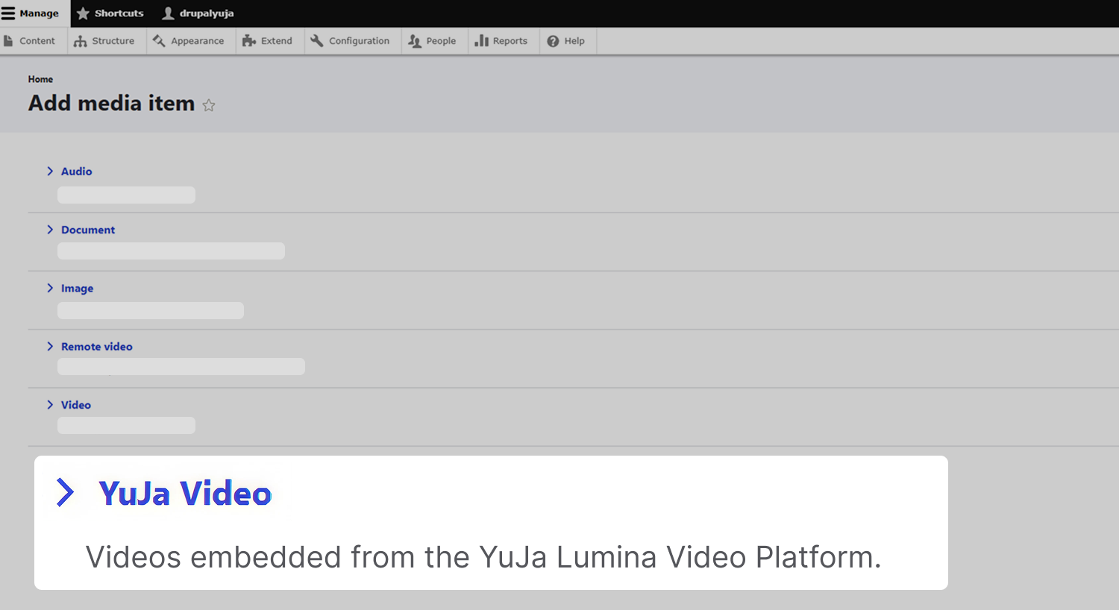Screen dimensions: 1119x610
Task: Select the YuJa Video media type link
Action: 185,493
